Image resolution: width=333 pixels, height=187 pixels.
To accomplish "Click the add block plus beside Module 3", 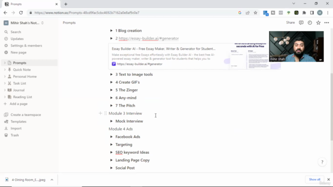I will coord(100,113).
